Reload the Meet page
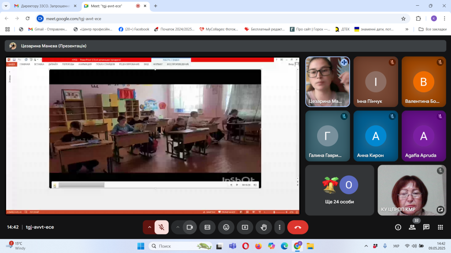 (x=28, y=18)
